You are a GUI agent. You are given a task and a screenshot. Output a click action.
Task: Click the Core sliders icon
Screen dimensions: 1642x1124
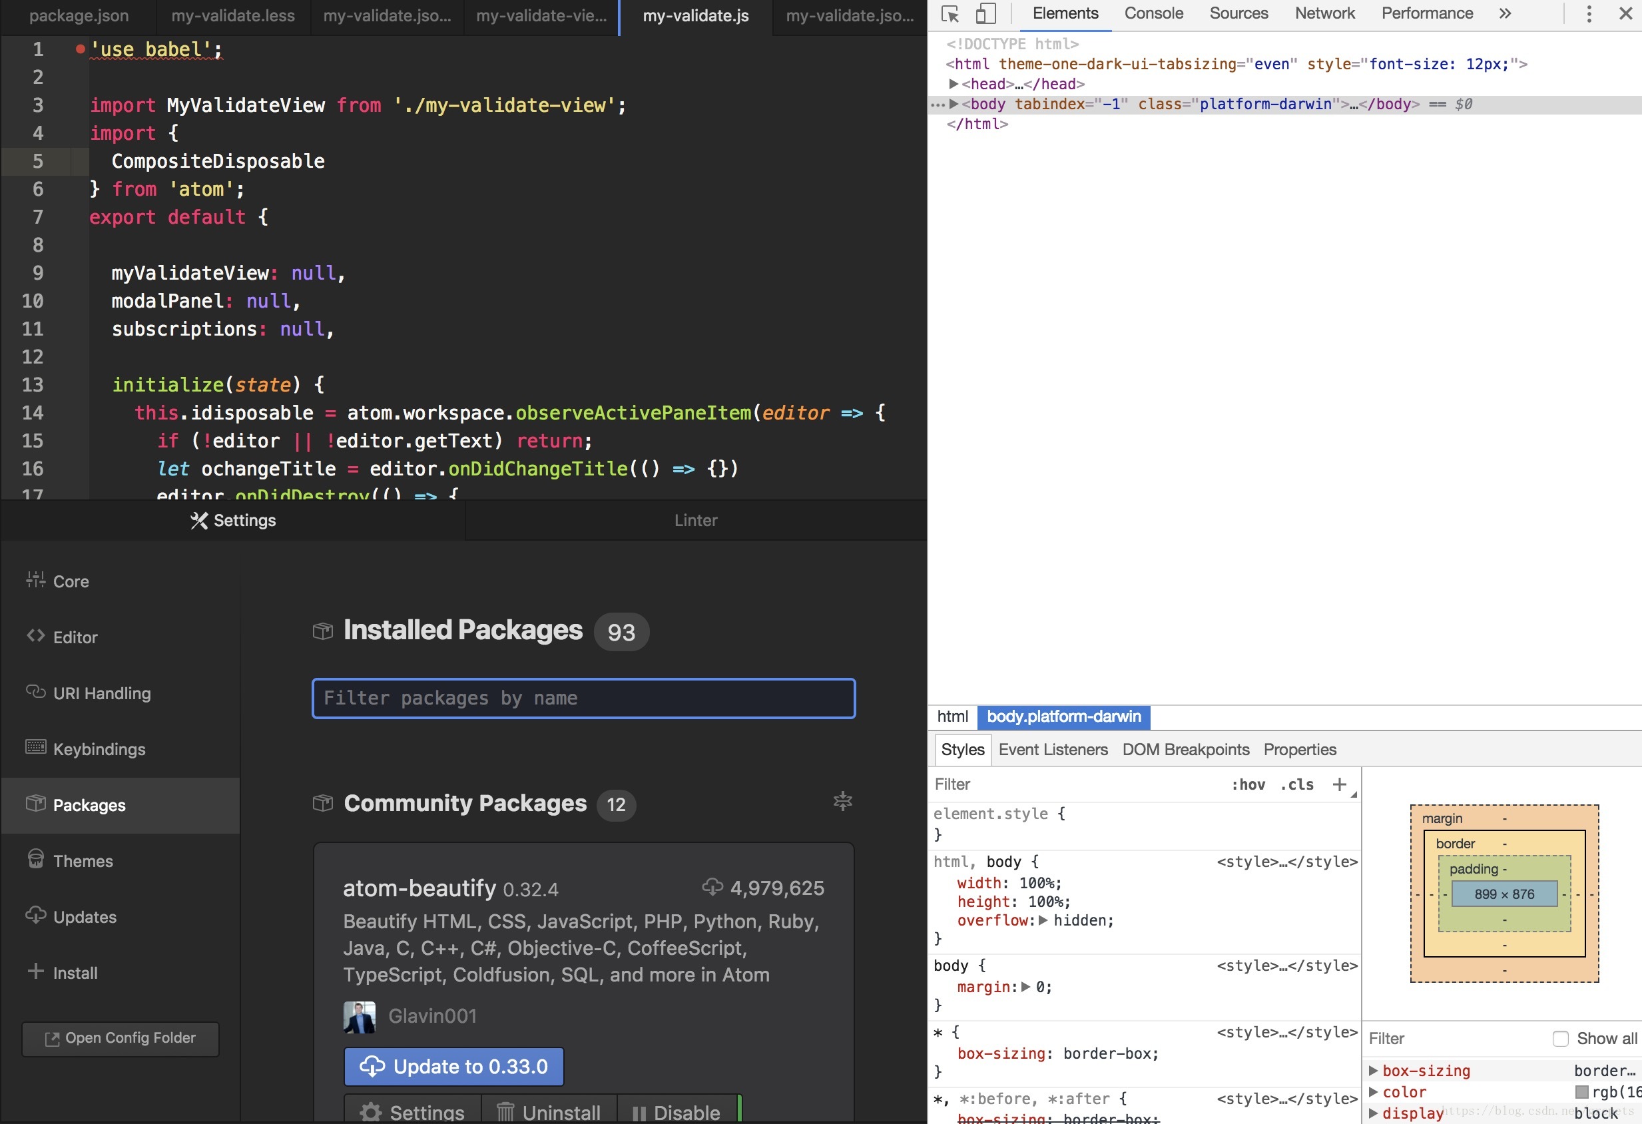35,580
